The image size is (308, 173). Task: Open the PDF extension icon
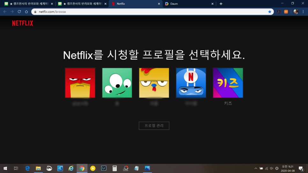coord(279,12)
